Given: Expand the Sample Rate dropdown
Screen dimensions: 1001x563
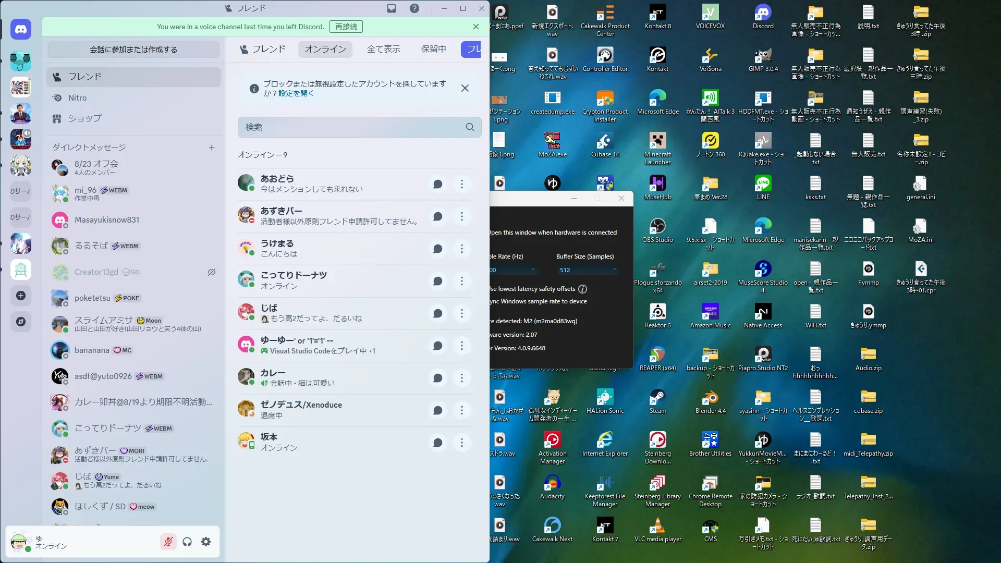Looking at the screenshot, I should click(x=514, y=270).
